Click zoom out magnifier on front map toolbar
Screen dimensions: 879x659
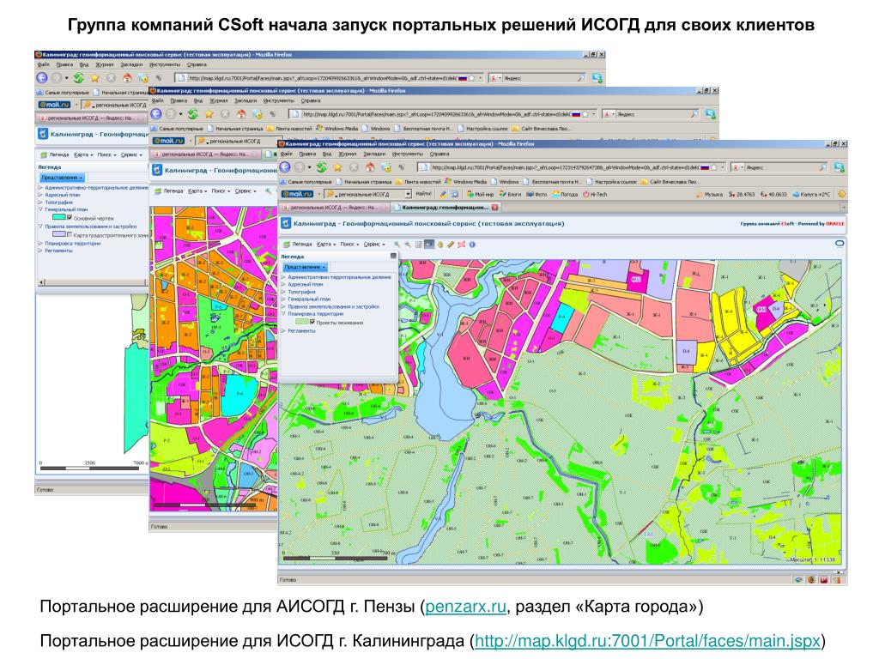(x=408, y=245)
